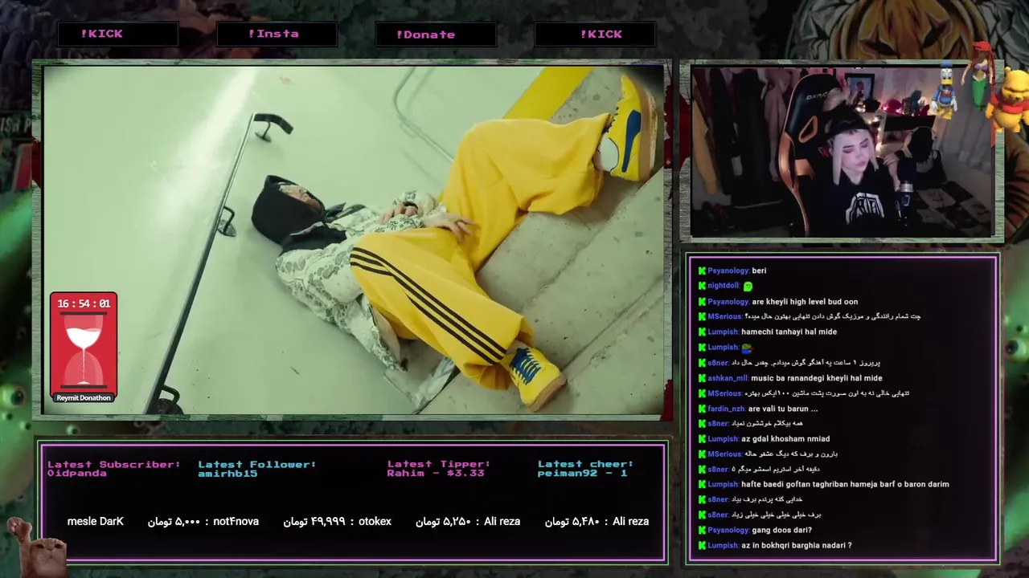Click message 'hamechi tanhayi hal mide'
The height and width of the screenshot is (578, 1029).
coord(789,332)
